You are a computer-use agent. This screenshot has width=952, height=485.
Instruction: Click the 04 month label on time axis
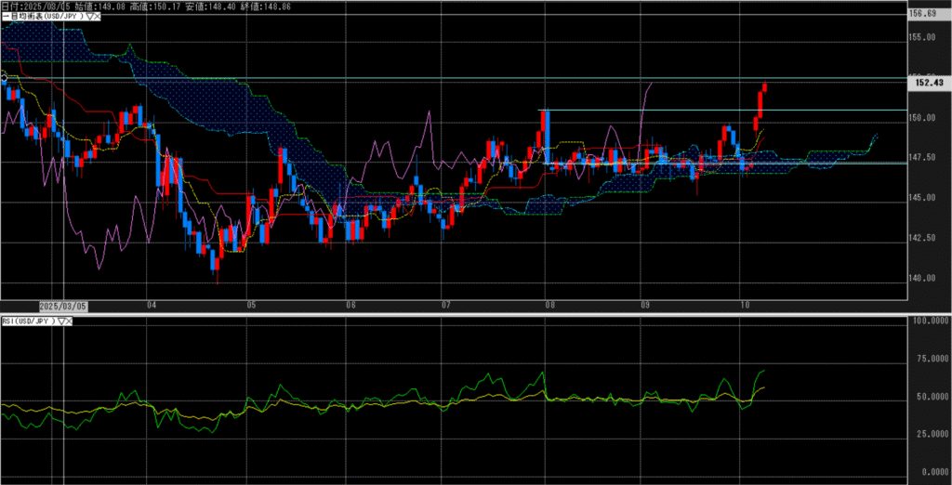pyautogui.click(x=152, y=305)
